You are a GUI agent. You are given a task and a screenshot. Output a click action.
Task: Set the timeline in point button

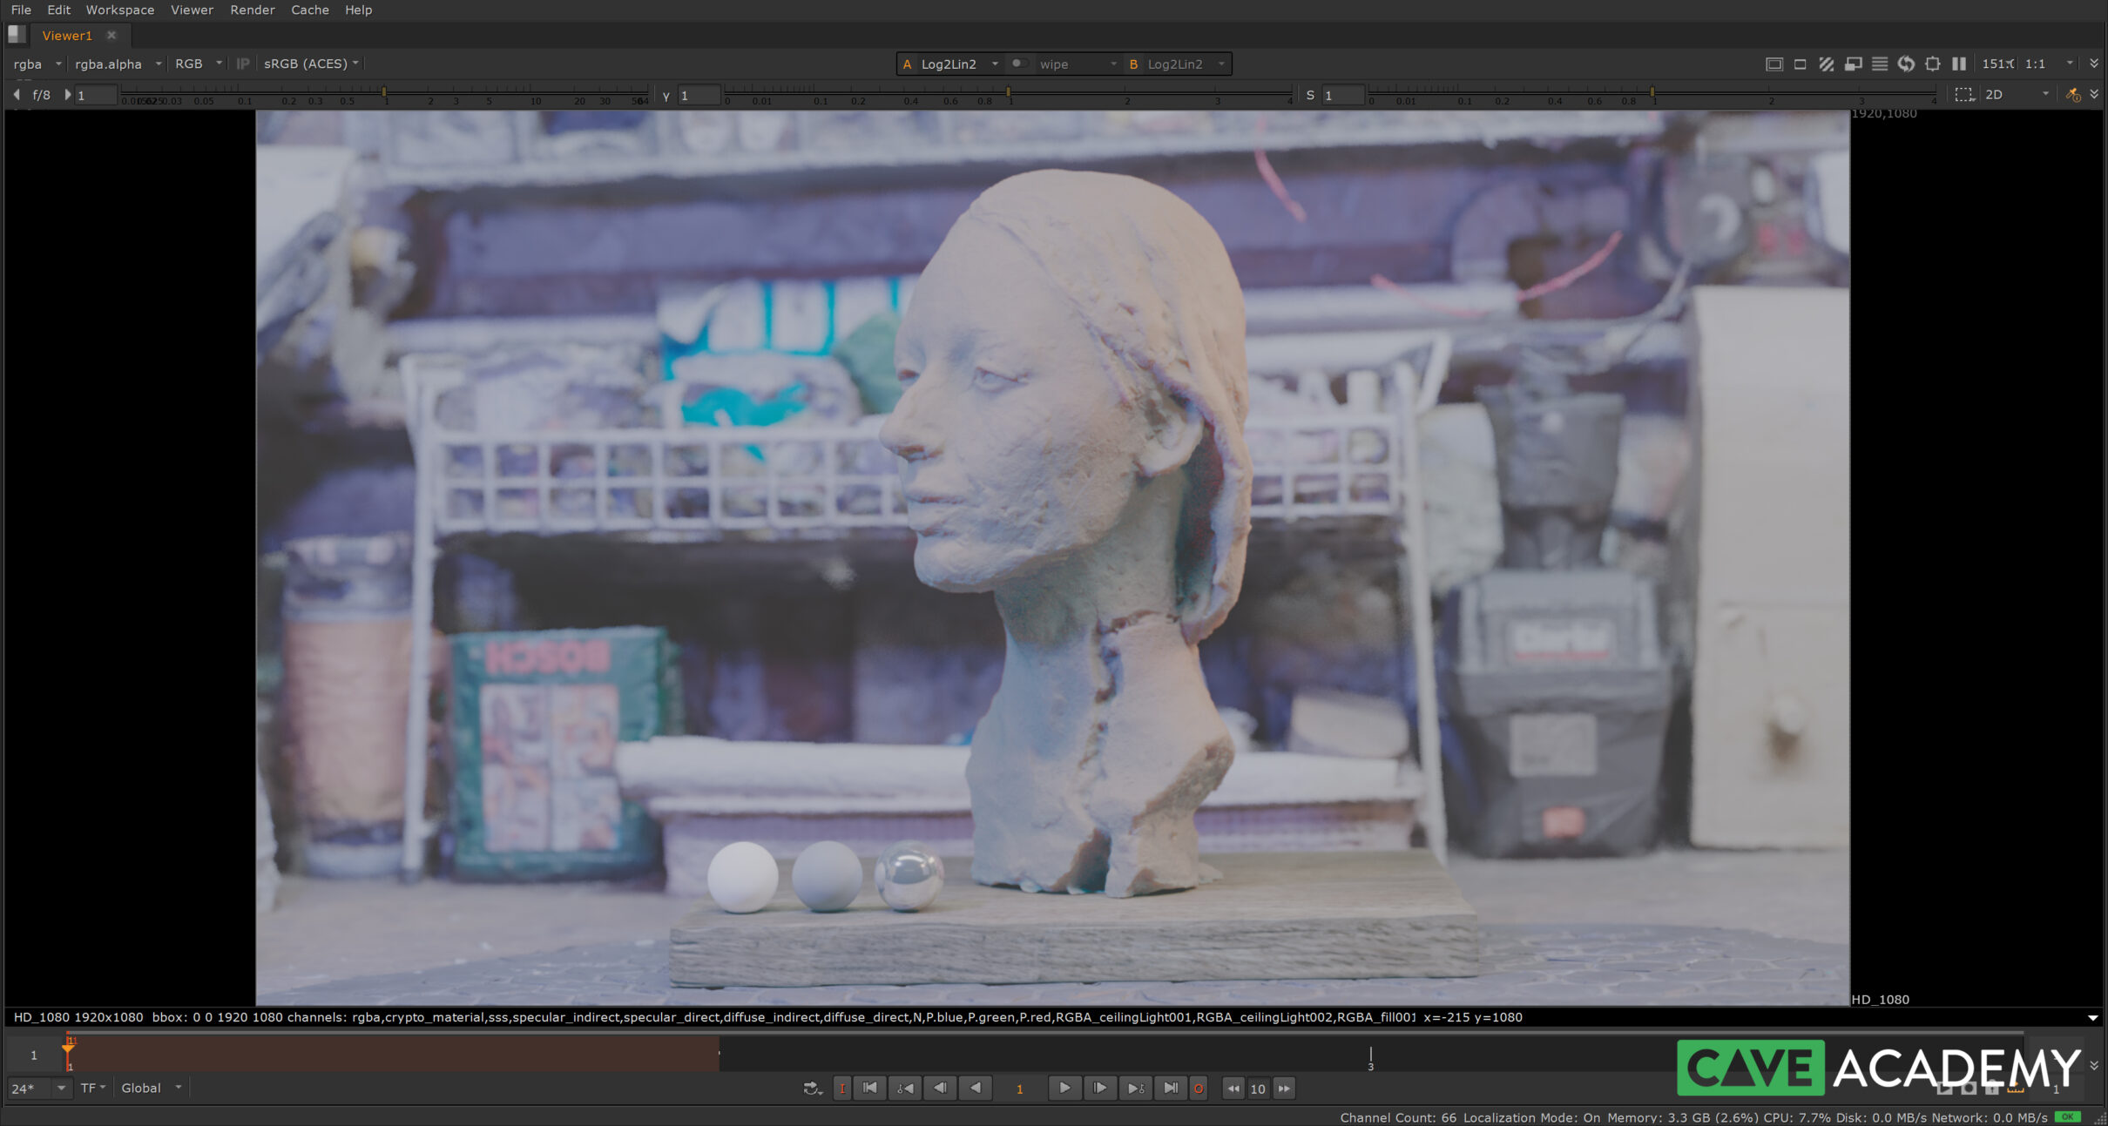coord(841,1088)
